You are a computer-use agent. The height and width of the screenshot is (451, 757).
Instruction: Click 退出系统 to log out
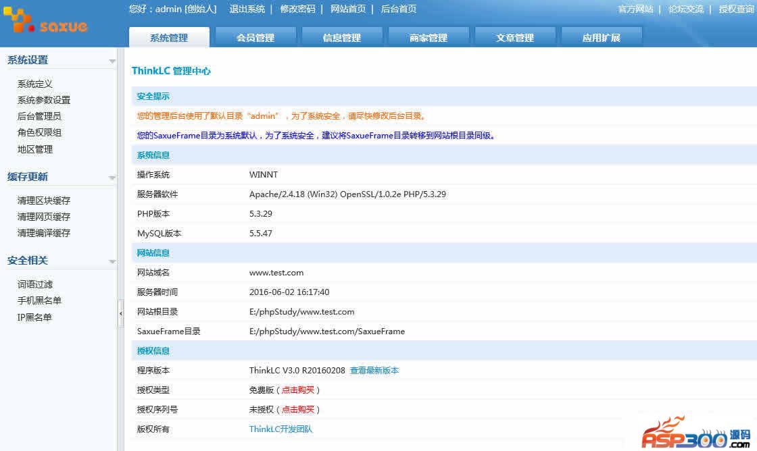tap(247, 9)
